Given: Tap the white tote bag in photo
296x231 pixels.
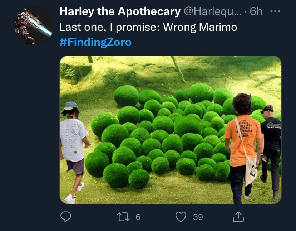Looking at the screenshot, I should pos(251,170).
